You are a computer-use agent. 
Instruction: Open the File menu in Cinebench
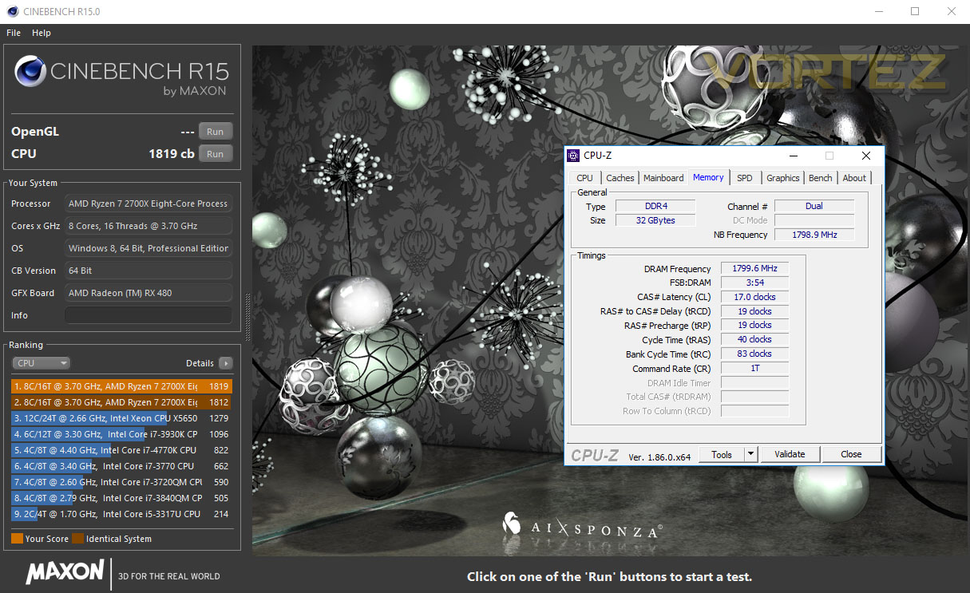pyautogui.click(x=14, y=33)
